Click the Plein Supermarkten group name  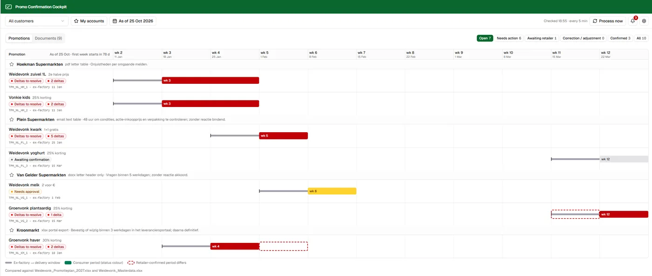(35, 120)
